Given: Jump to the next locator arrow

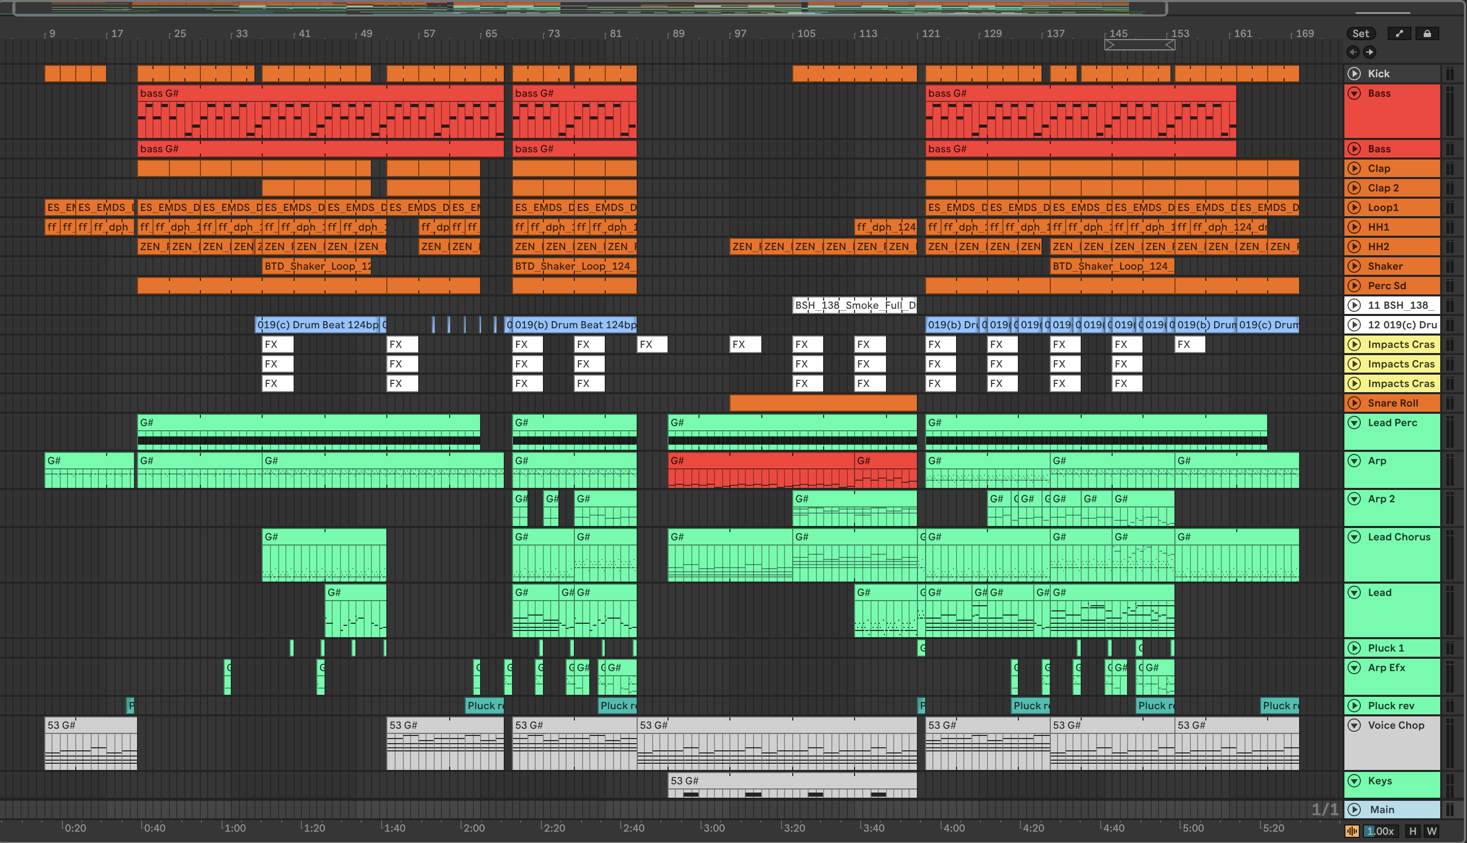Looking at the screenshot, I should [1370, 52].
